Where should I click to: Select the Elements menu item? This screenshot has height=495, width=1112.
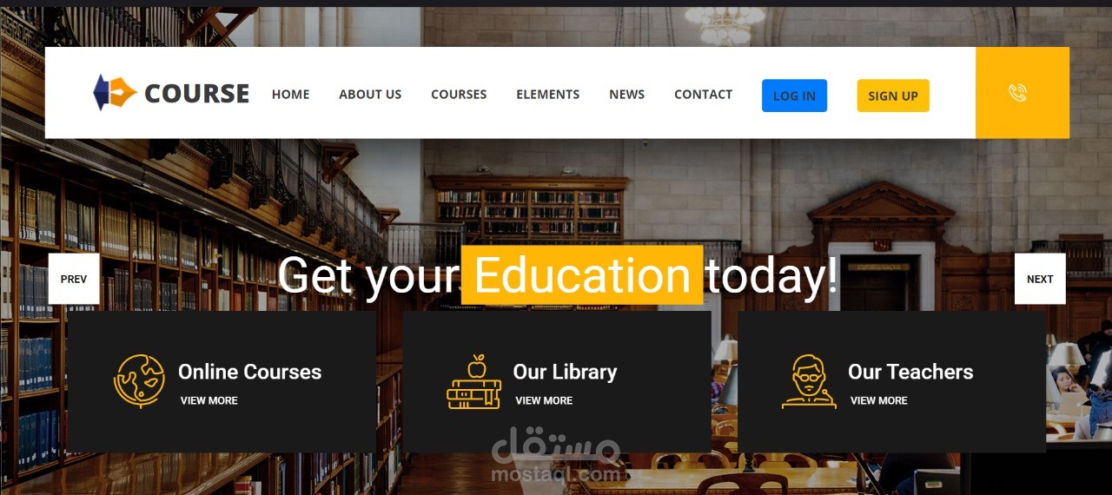pyautogui.click(x=547, y=95)
